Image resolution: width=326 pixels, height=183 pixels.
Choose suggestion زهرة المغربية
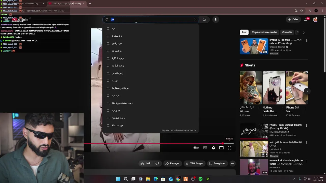pos(151,118)
